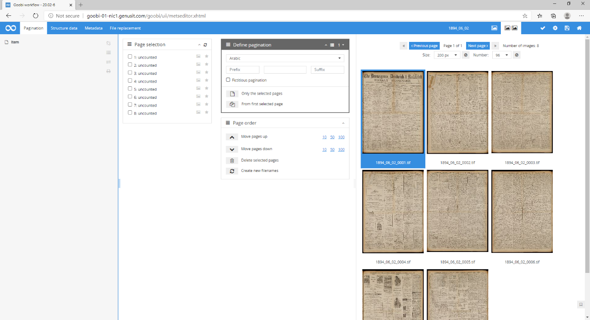Apply the thumbnail Size setting
Image resolution: width=590 pixels, height=320 pixels.
point(465,55)
